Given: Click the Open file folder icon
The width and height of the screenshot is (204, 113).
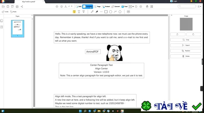Looking at the screenshot, I should click(x=3, y=6).
